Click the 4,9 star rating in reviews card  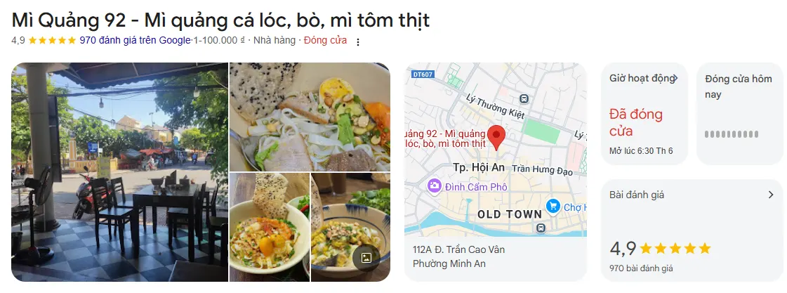pos(660,248)
